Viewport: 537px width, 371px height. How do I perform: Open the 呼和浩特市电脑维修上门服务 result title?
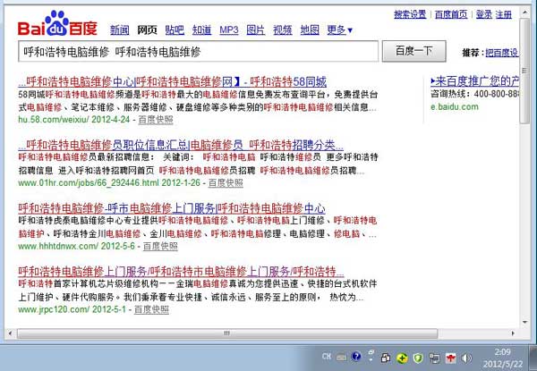point(181,272)
